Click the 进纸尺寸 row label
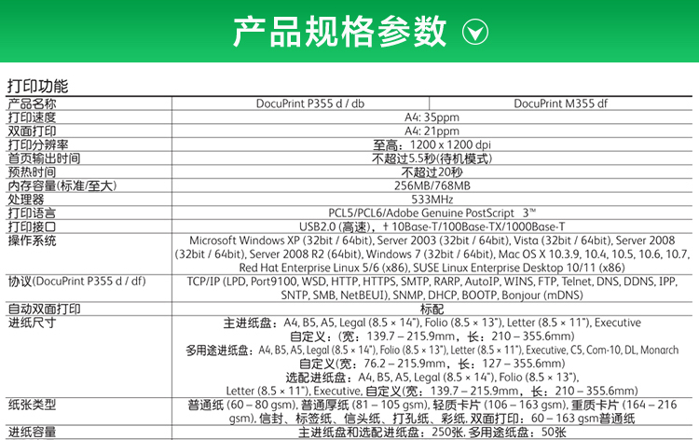Screen dimensions: 699x440 32,323
